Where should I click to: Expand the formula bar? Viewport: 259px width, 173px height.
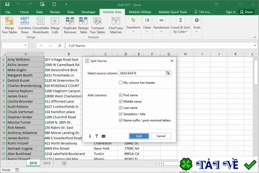point(255,45)
